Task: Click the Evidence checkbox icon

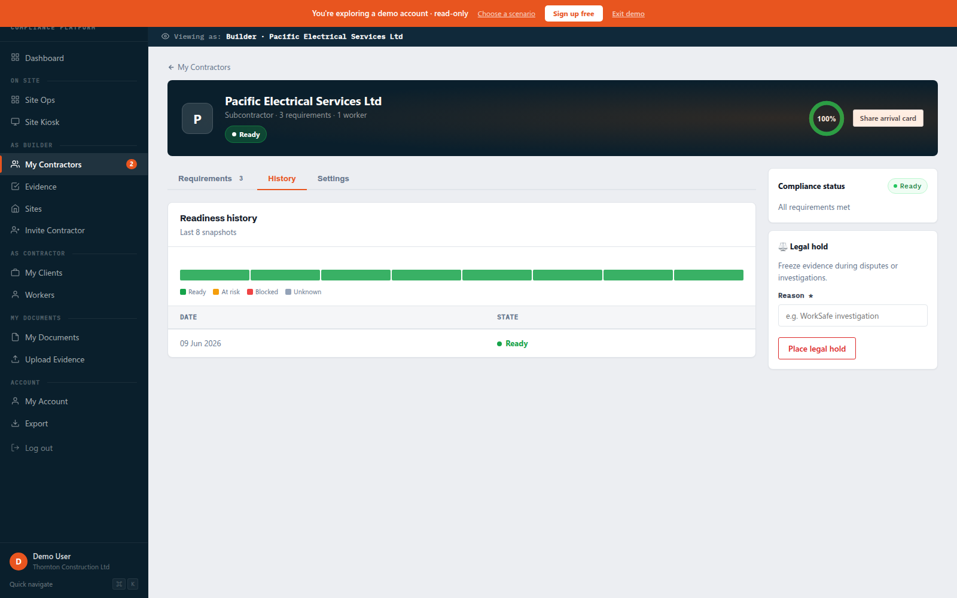Action: click(x=16, y=187)
